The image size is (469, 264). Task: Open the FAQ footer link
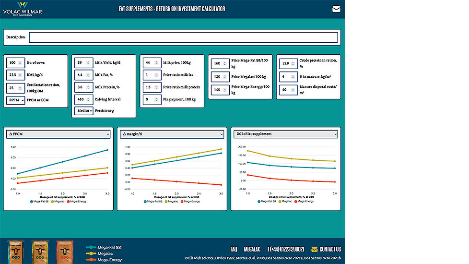[234, 249]
